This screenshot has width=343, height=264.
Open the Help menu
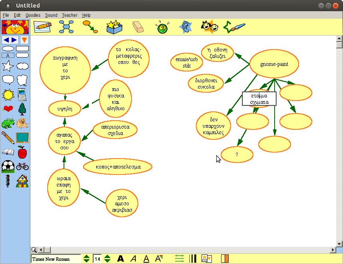[x=86, y=15]
